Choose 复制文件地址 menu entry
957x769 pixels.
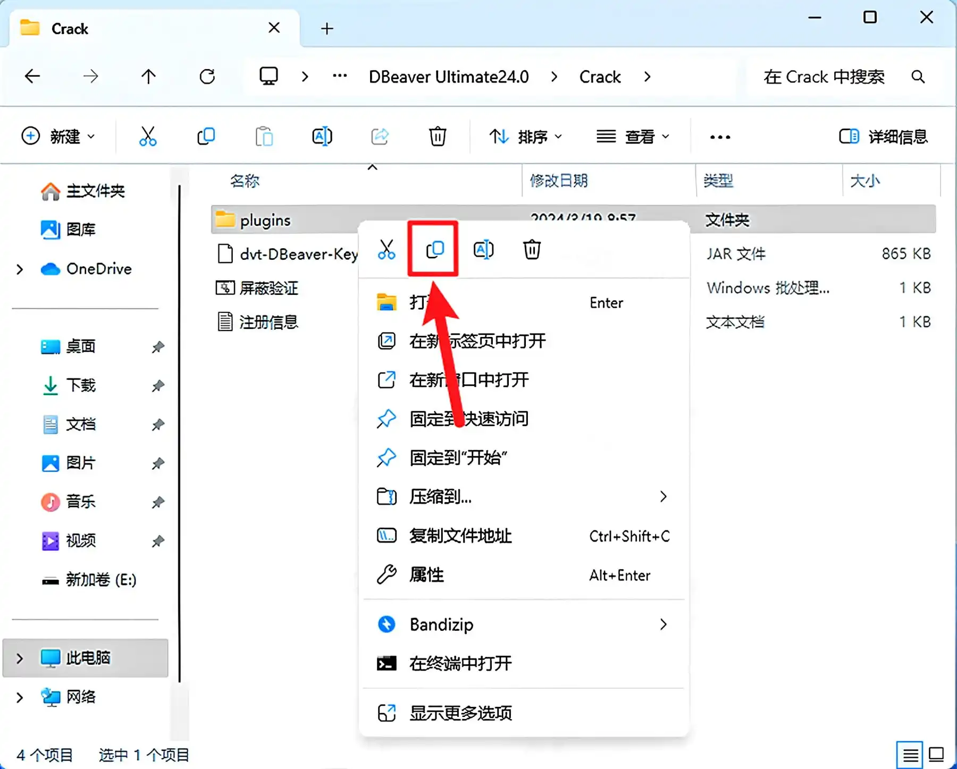coord(523,536)
